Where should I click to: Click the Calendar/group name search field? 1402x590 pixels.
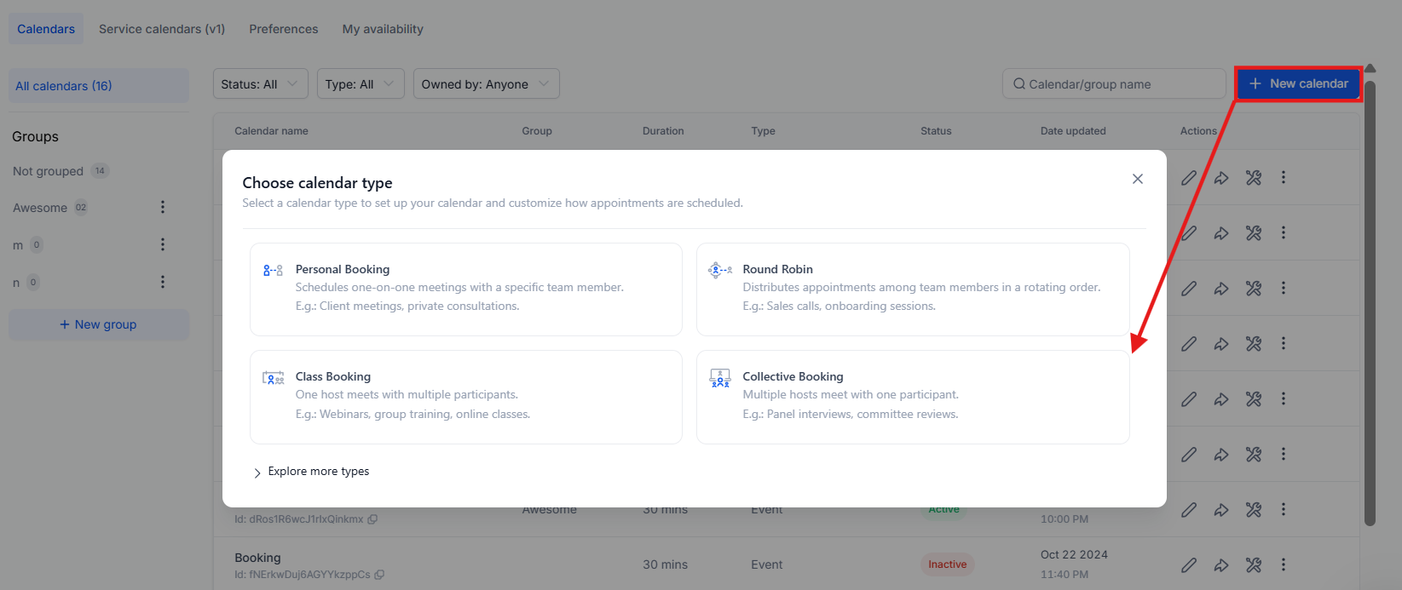[x=1115, y=84]
